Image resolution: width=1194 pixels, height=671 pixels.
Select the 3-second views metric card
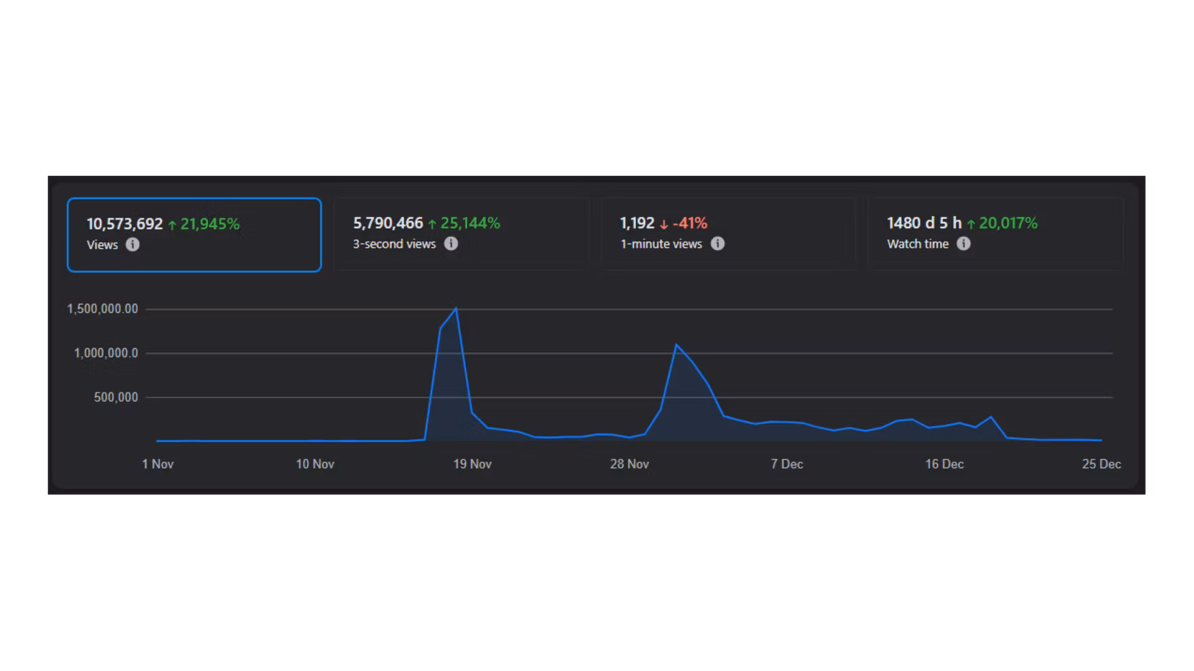click(461, 234)
